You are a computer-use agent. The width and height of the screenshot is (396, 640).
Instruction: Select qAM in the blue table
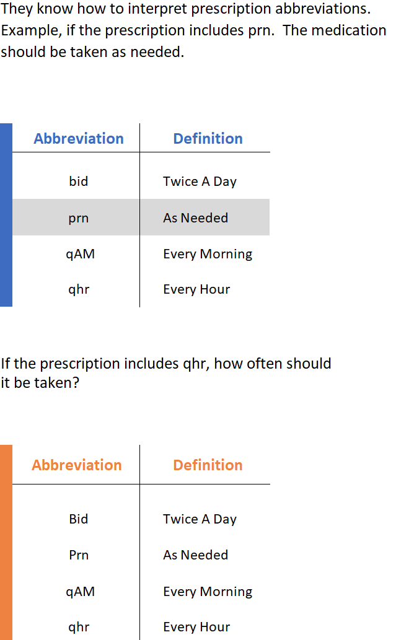(x=80, y=254)
